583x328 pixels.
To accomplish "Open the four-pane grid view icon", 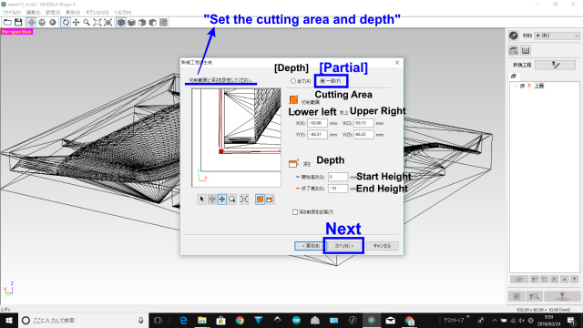I will pyautogui.click(x=163, y=22).
